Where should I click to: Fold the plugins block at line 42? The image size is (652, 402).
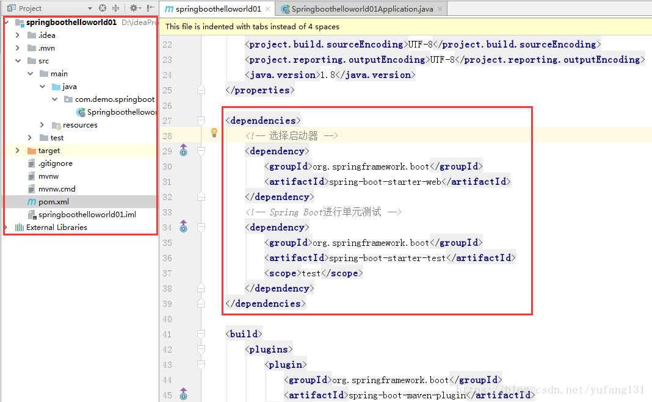click(201, 350)
